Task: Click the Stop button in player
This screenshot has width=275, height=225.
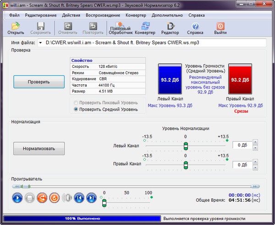Action: tap(29, 198)
